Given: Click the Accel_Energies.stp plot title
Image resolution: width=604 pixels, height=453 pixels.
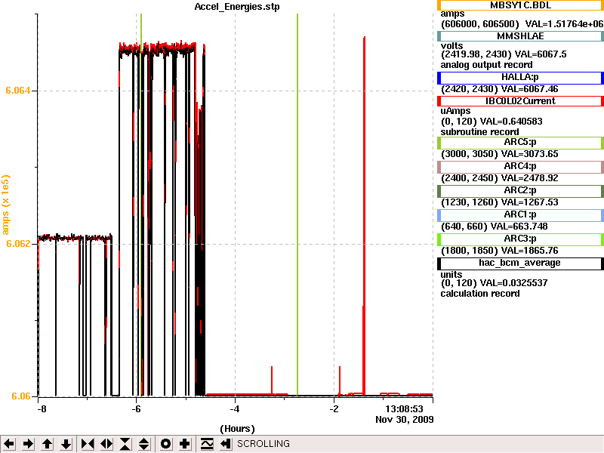Looking at the screenshot, I should (x=237, y=7).
